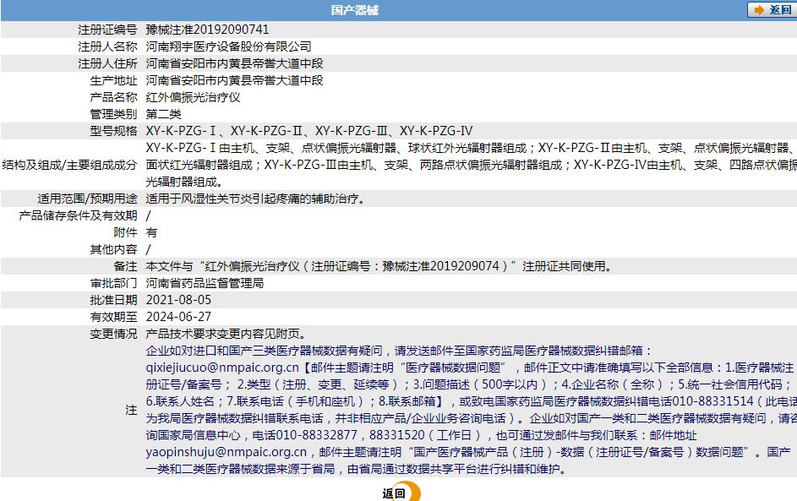
Task: Select the address value in the 生产地址 row
Action: point(234,80)
